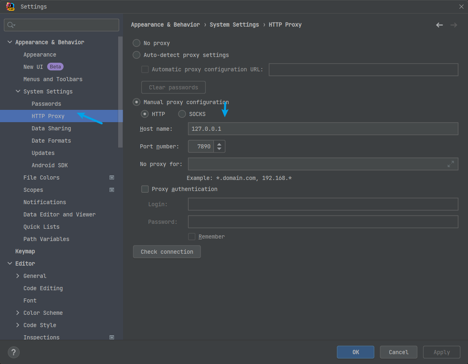Open the expand icon on No proxy for field
This screenshot has height=364, width=468.
[x=451, y=164]
